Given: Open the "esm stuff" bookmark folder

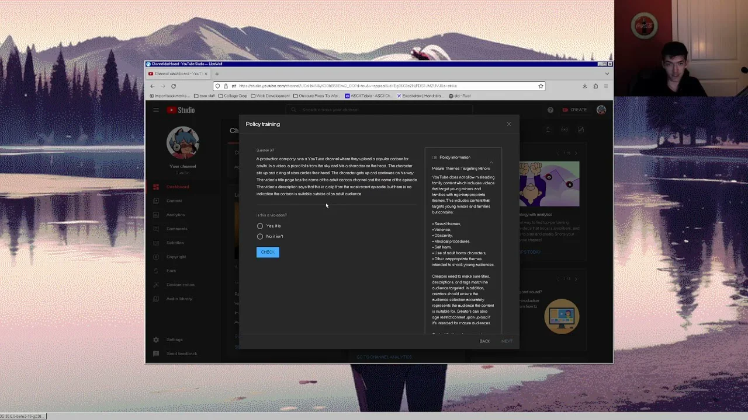Looking at the screenshot, I should [x=205, y=96].
